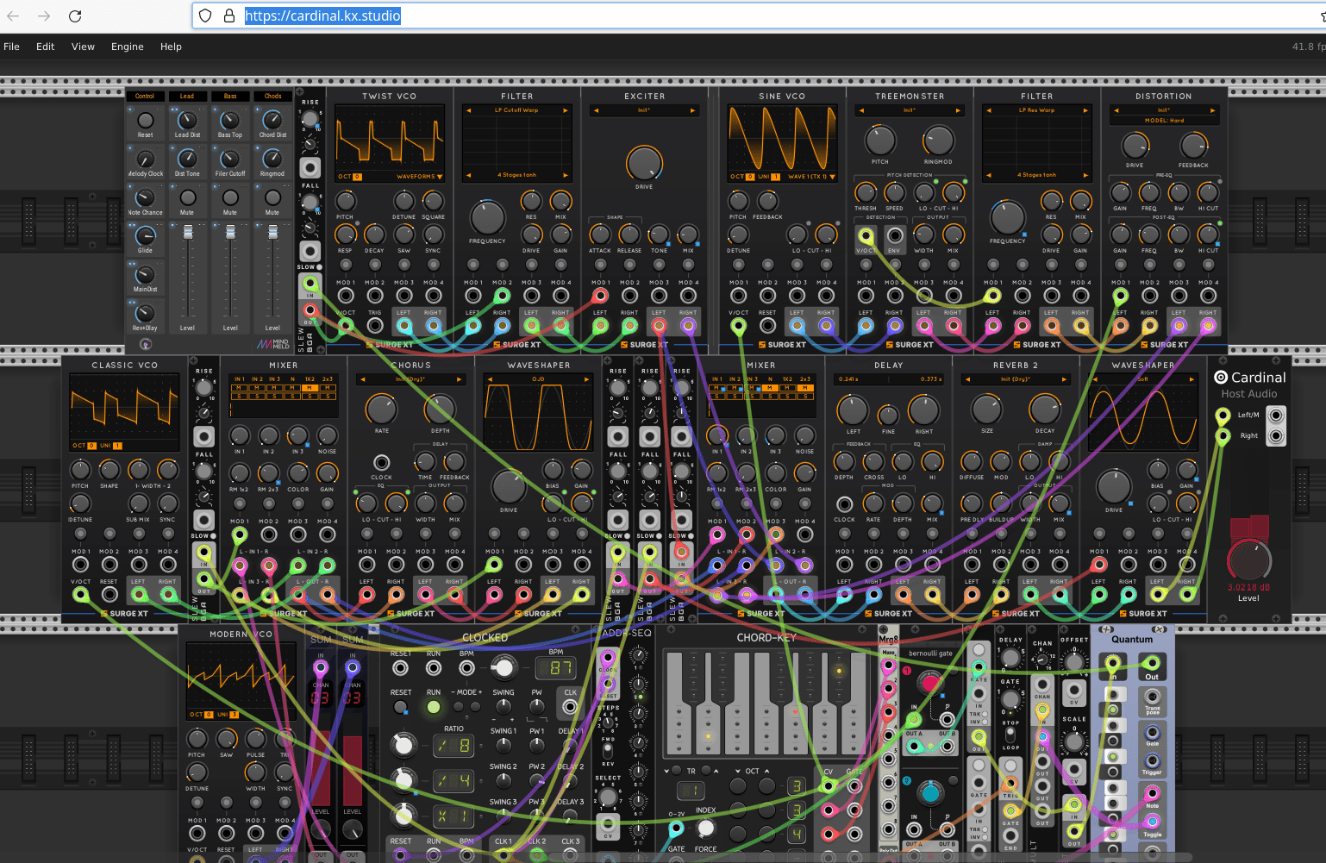This screenshot has height=863, width=1326.
Task: Open Exciter Init preset selector
Action: click(644, 110)
